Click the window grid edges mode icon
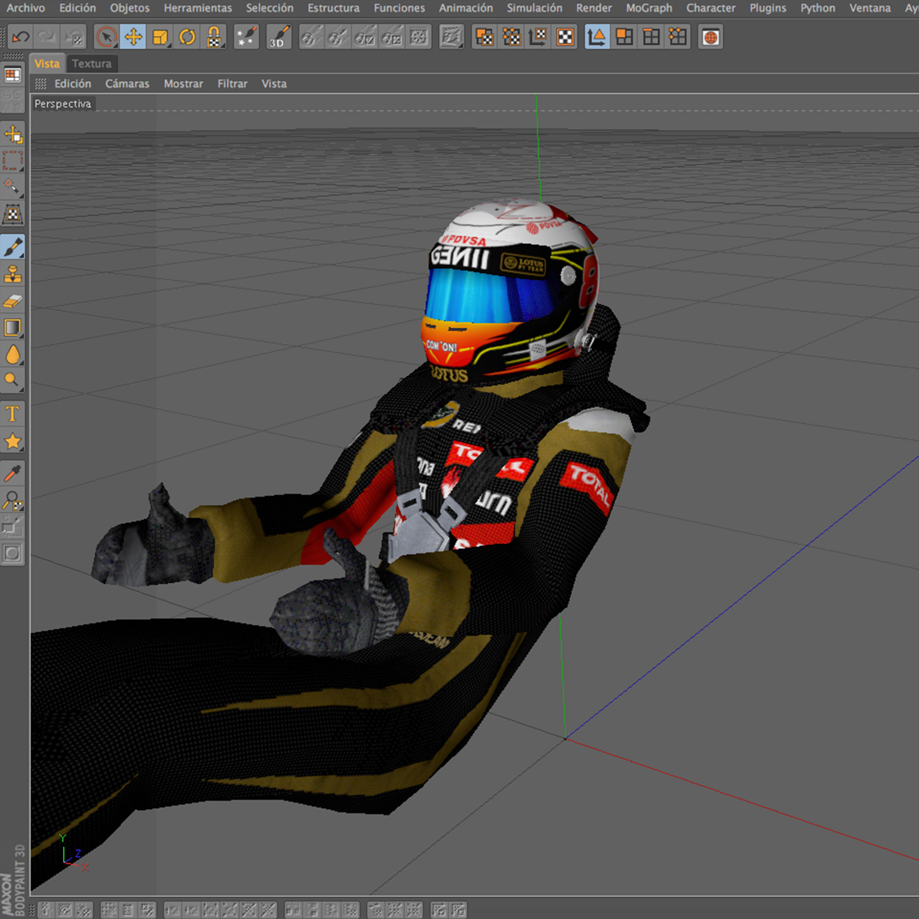 [651, 37]
